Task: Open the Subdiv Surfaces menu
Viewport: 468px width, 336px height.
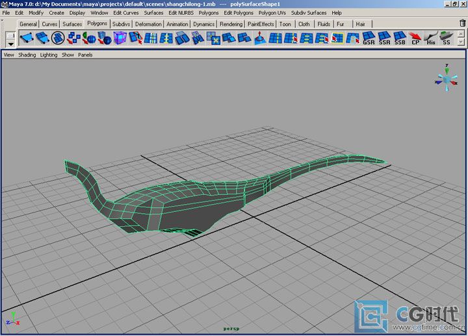Action: click(x=309, y=13)
